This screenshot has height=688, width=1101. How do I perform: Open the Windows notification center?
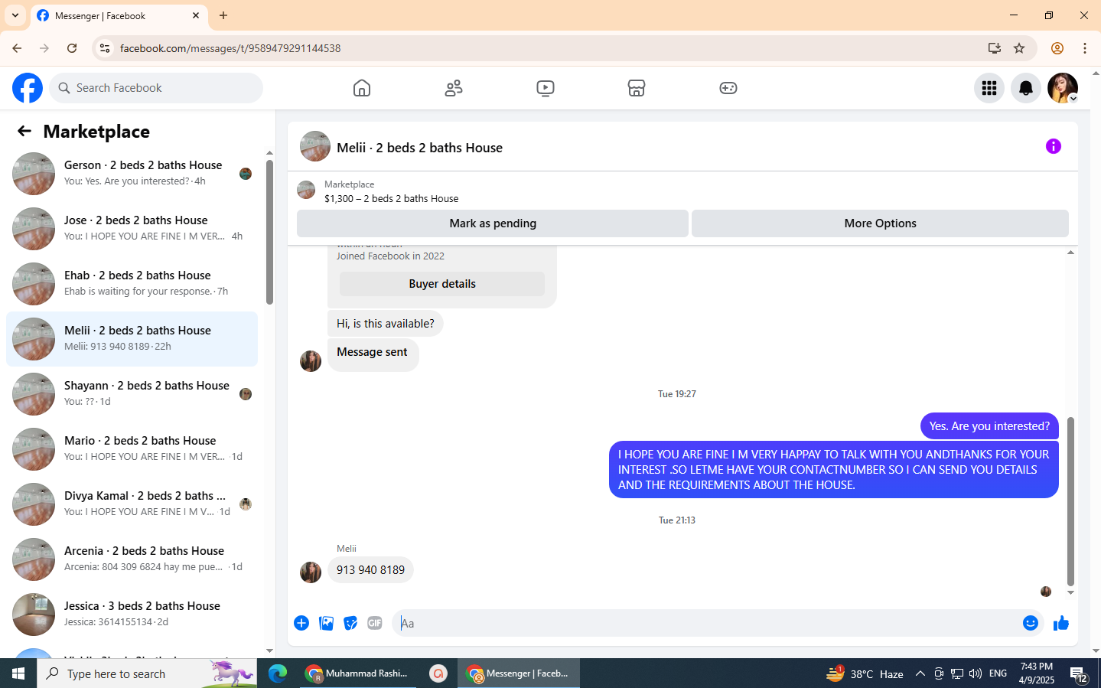click(1079, 674)
